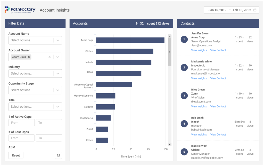264x166 pixels.
Task: Click the PathFactory logo
Action: coord(20,10)
